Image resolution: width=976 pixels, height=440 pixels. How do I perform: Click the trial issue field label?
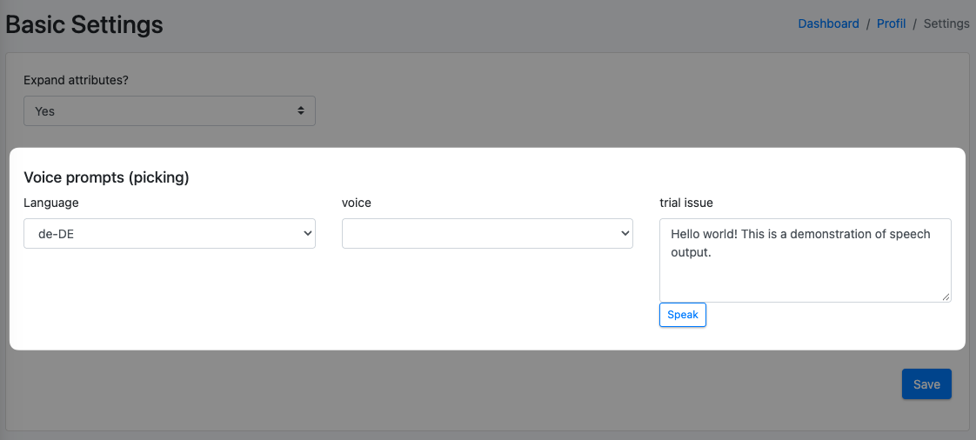pyautogui.click(x=686, y=203)
